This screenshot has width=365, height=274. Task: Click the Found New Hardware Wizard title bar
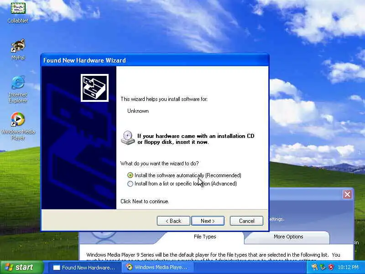pyautogui.click(x=155, y=60)
